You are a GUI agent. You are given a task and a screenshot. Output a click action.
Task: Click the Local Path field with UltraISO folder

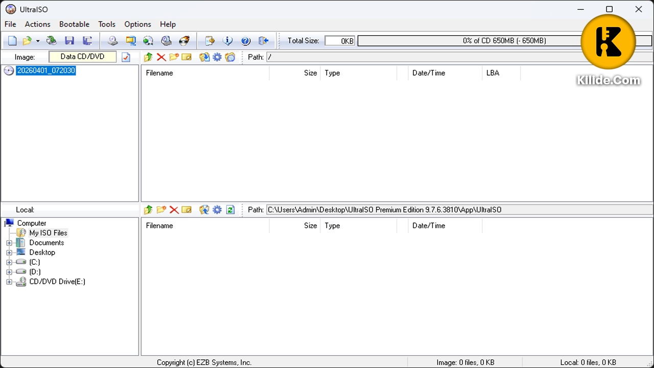(459, 210)
